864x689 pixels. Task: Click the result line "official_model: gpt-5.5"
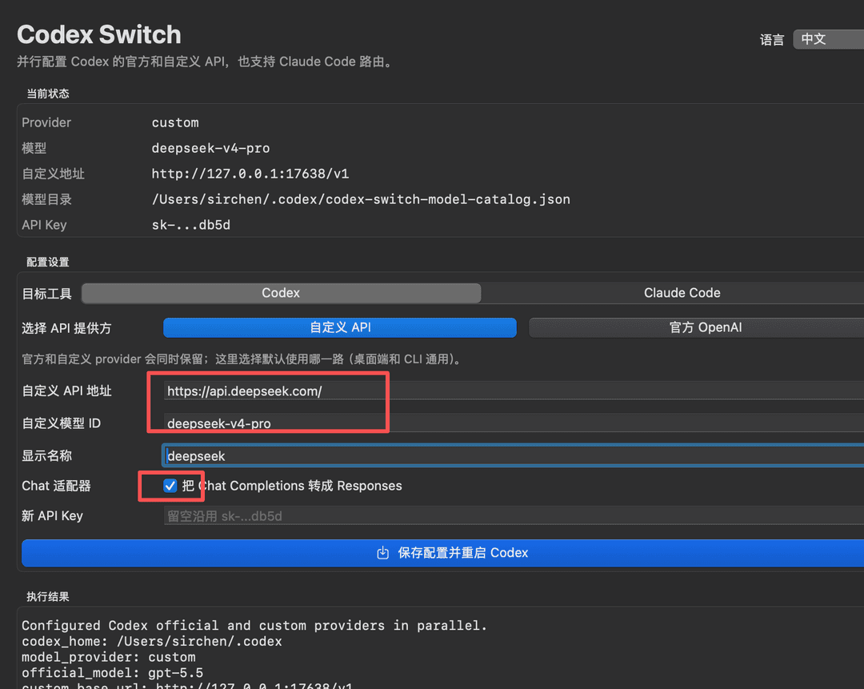(113, 673)
